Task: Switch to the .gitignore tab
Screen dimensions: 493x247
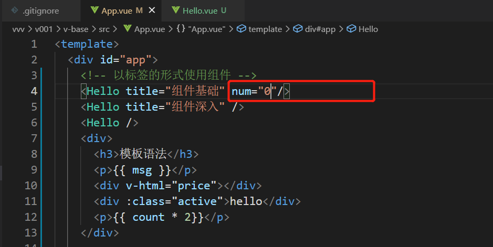Action: click(40, 10)
